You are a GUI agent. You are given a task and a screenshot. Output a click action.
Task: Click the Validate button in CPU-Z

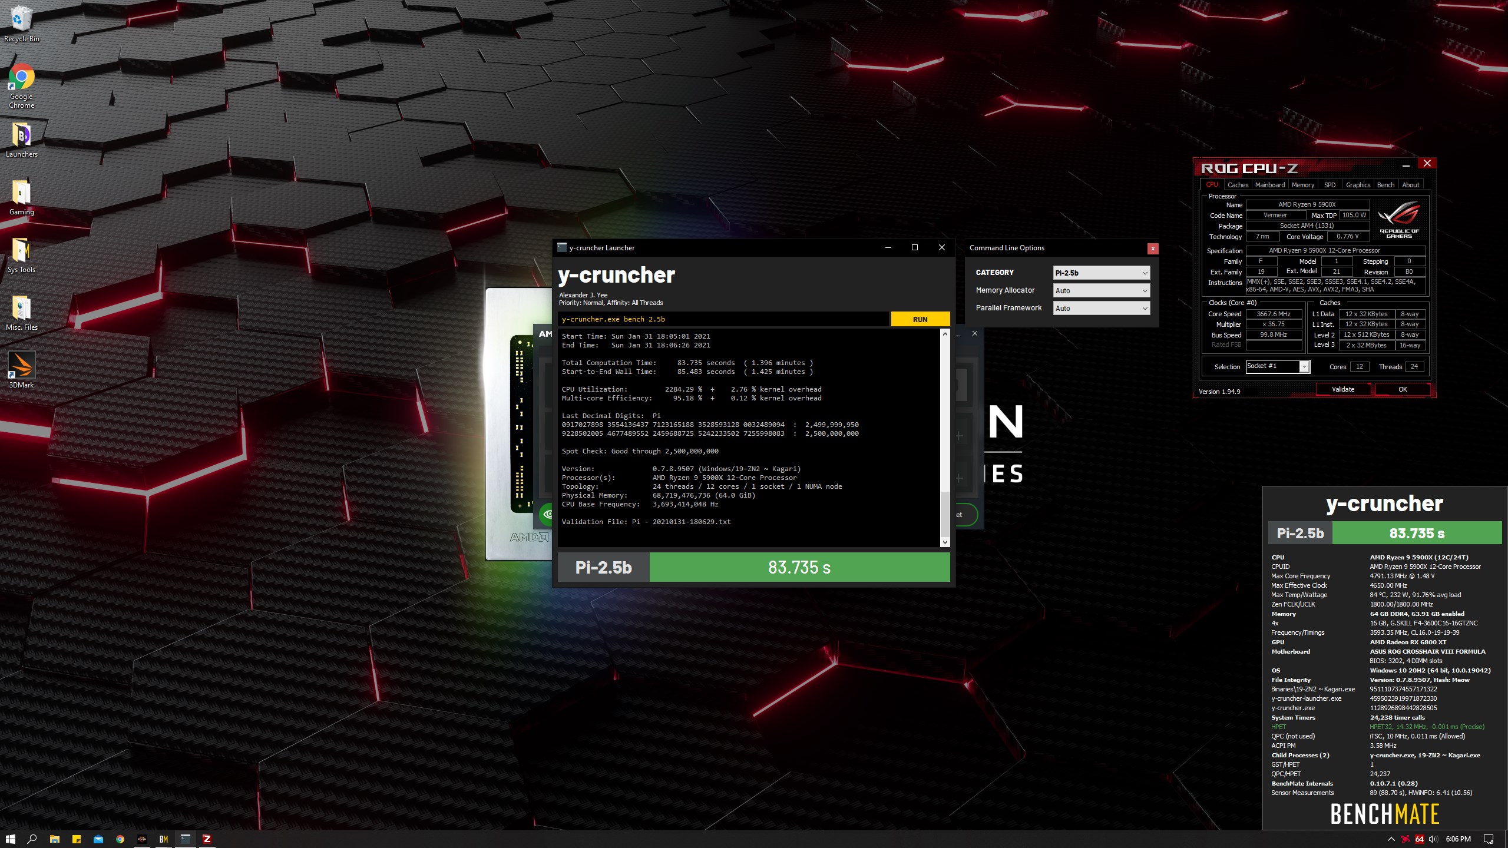click(1343, 389)
